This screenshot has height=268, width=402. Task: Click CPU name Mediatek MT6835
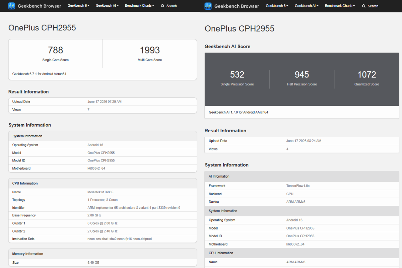(101, 192)
